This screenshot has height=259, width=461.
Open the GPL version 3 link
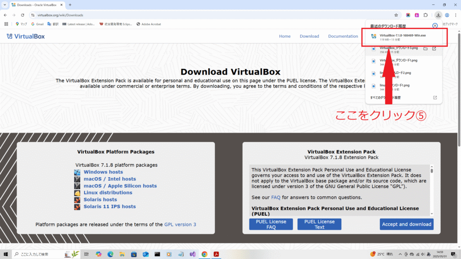180,224
